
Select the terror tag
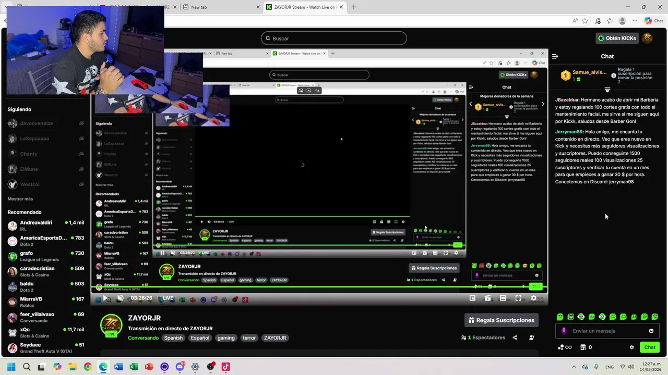[249, 338]
